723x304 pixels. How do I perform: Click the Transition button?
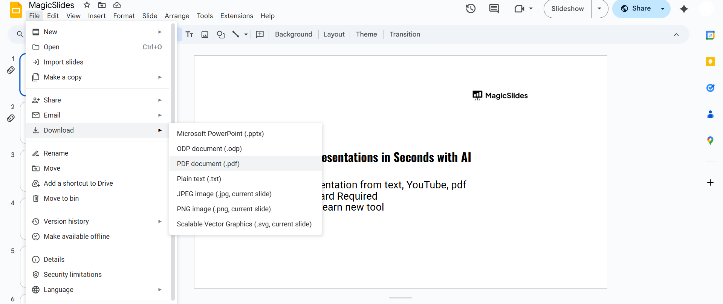[x=405, y=34]
